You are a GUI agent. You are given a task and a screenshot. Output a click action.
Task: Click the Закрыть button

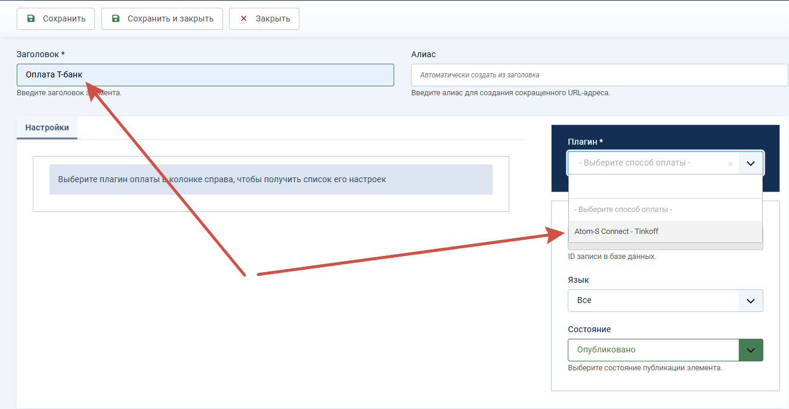[264, 18]
